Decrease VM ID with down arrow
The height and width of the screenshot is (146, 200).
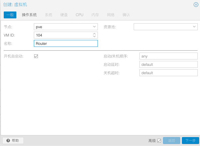tap(94, 36)
